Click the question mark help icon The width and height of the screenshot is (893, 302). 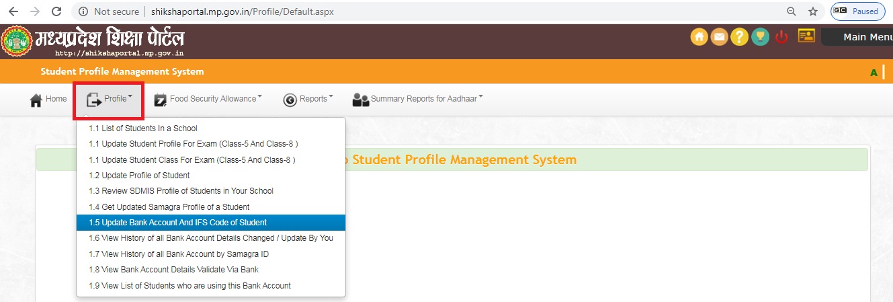[x=740, y=37]
